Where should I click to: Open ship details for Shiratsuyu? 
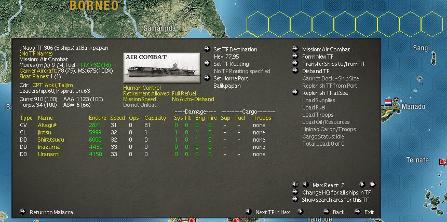coord(51,140)
